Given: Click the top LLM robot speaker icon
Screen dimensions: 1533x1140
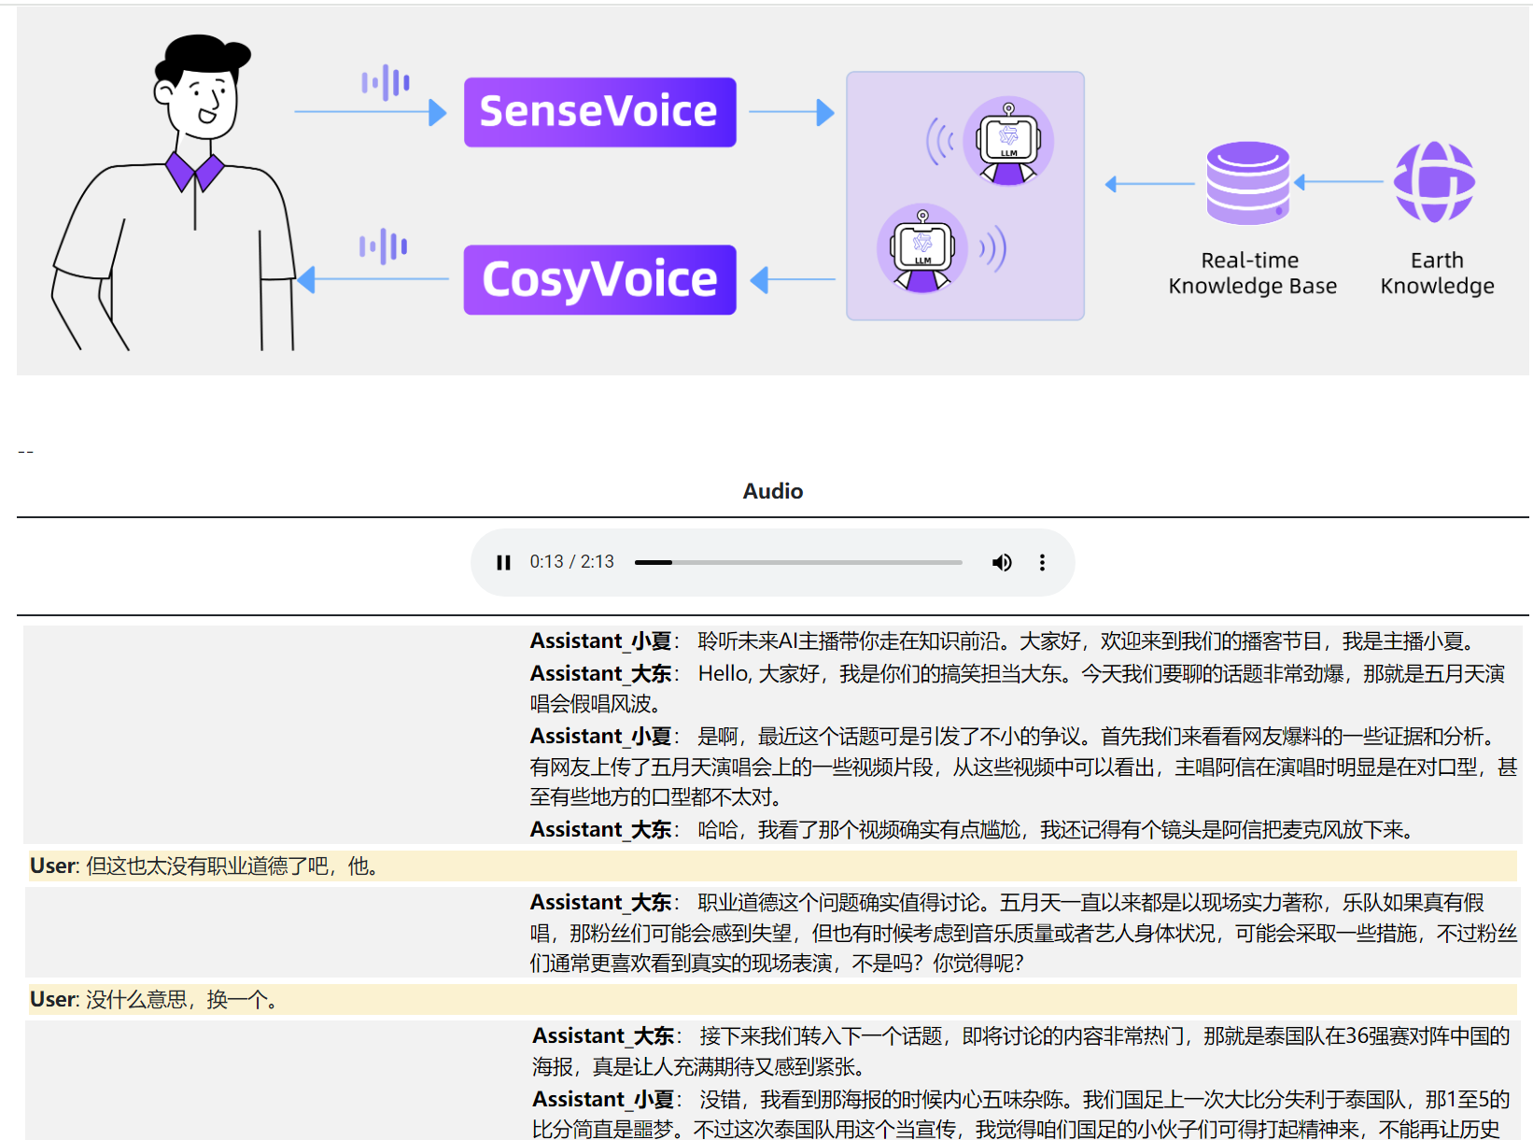Looking at the screenshot, I should click(x=1008, y=142).
